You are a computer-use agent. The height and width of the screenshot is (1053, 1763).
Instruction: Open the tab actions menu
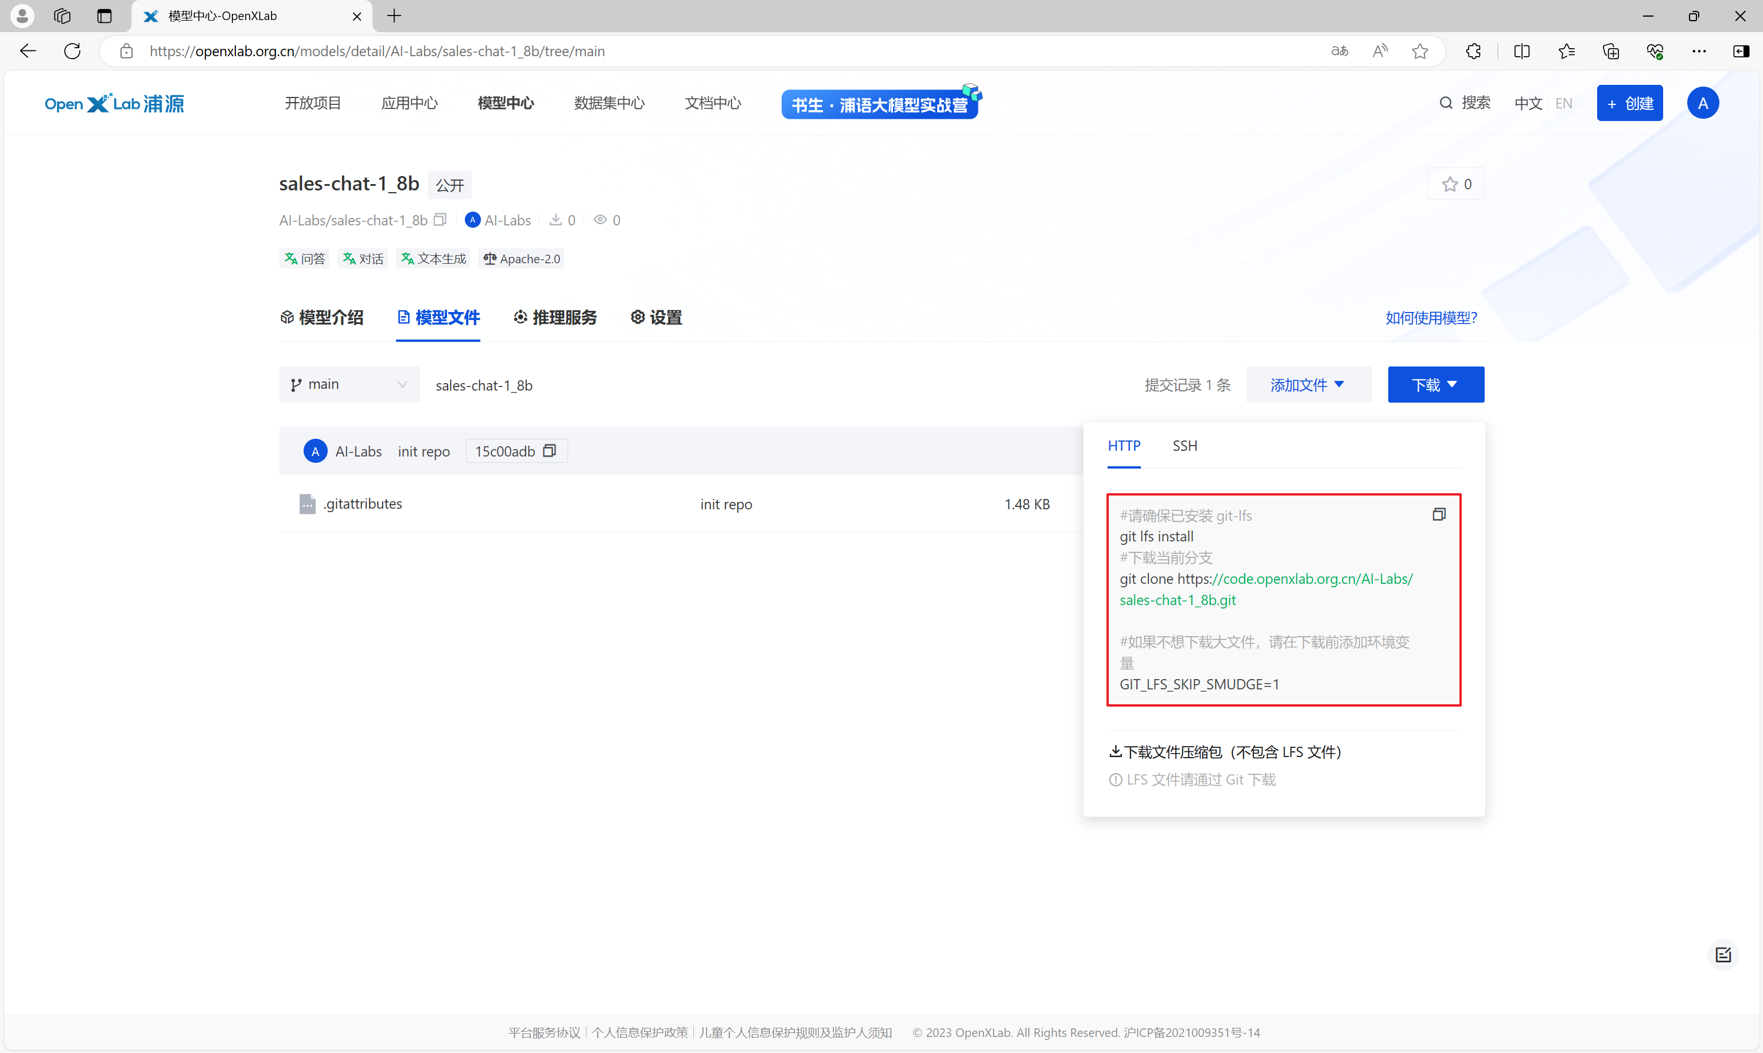(104, 15)
